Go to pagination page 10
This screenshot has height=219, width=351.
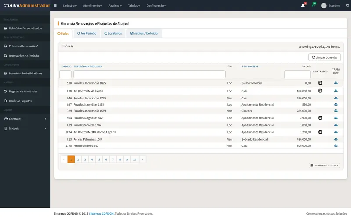135,159
